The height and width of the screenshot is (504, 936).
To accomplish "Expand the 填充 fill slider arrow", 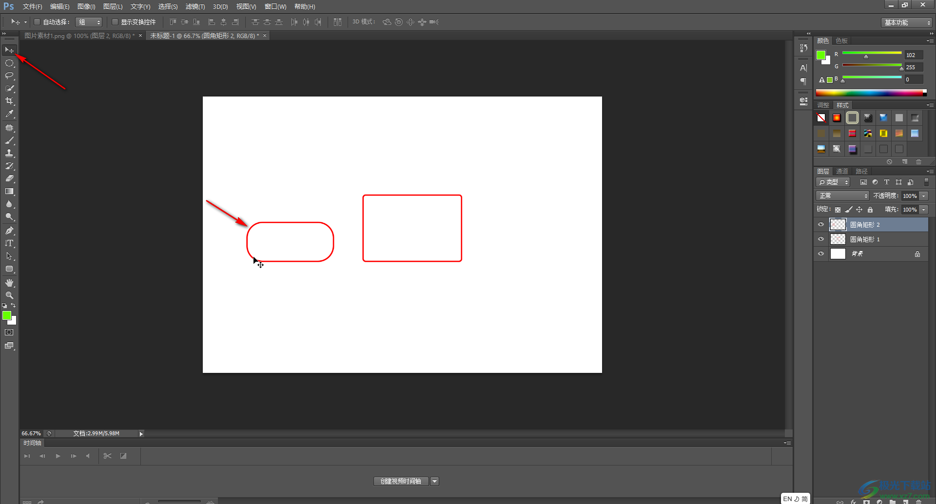I will (x=924, y=210).
